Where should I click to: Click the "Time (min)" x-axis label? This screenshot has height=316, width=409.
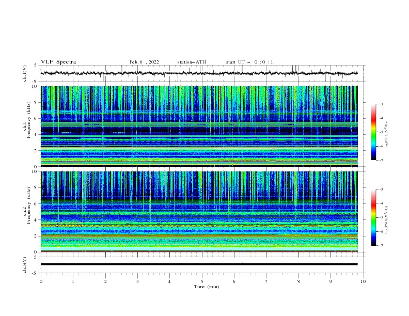[x=207, y=287]
